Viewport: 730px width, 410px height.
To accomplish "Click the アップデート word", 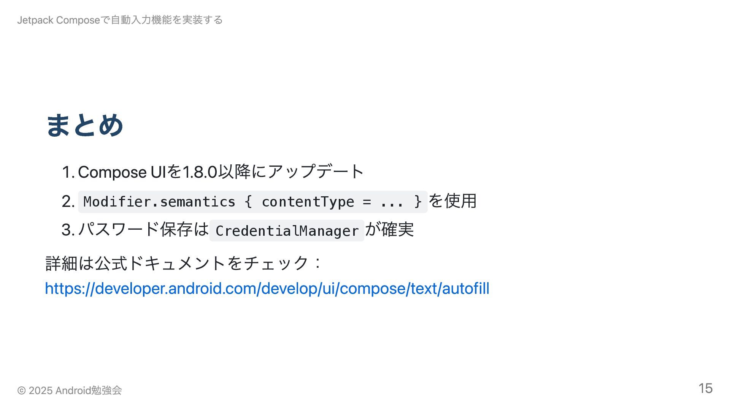I will point(316,172).
